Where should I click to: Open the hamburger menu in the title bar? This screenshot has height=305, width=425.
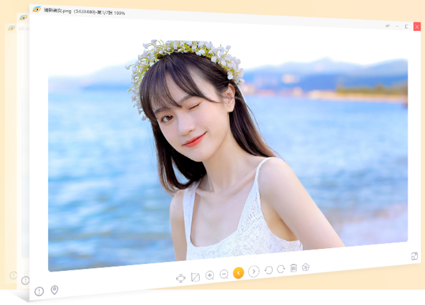[x=388, y=26]
